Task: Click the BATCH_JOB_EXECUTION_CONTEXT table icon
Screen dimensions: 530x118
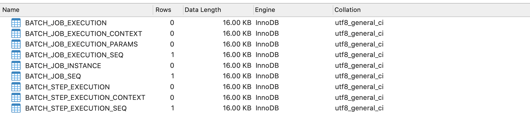Action: [x=16, y=33]
